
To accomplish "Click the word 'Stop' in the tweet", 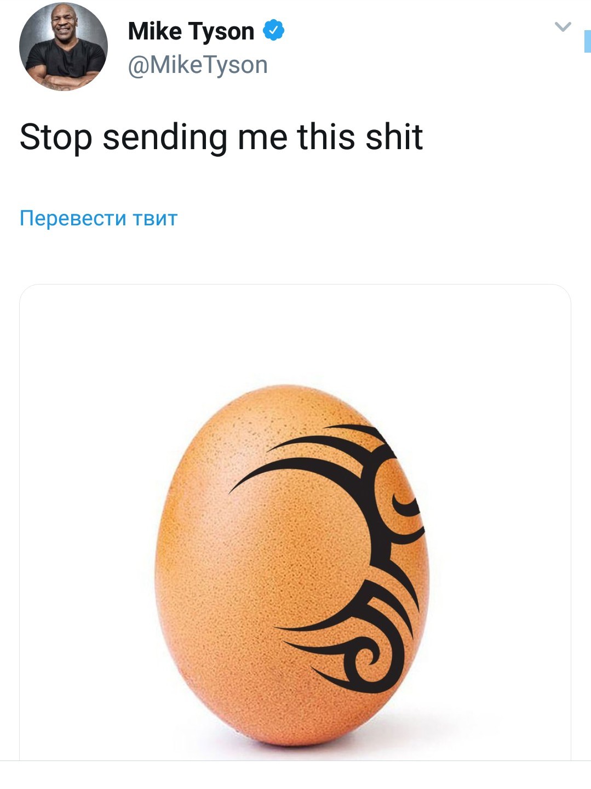I will [56, 138].
